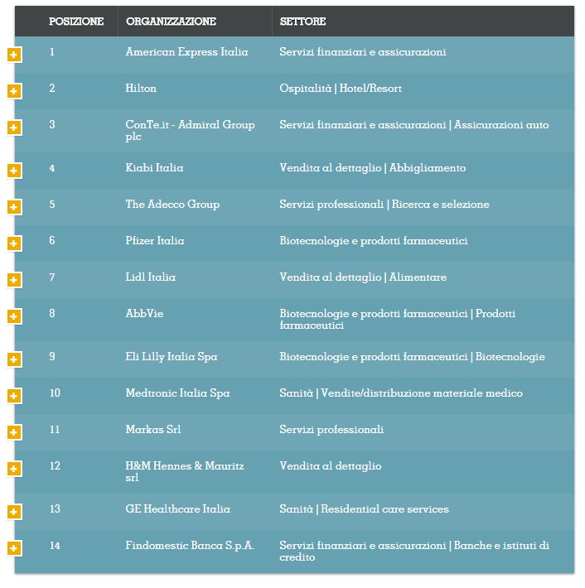The width and height of the screenshot is (585, 588).
Task: Expand the H&M Hennes & Mauritz row
Action: tap(14, 469)
